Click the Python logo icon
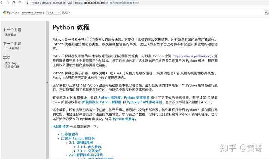 pos(4,13)
